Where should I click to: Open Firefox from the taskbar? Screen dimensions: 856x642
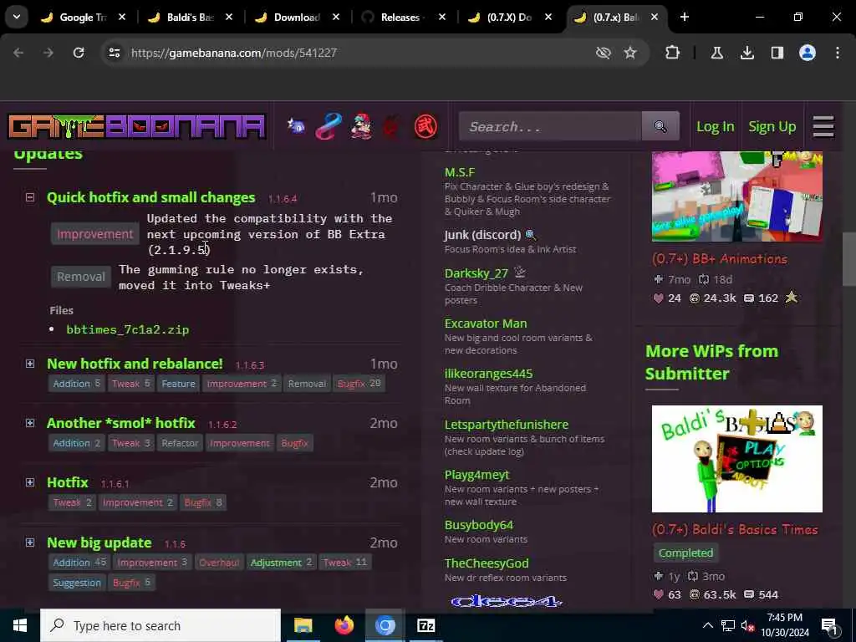pyautogui.click(x=344, y=625)
